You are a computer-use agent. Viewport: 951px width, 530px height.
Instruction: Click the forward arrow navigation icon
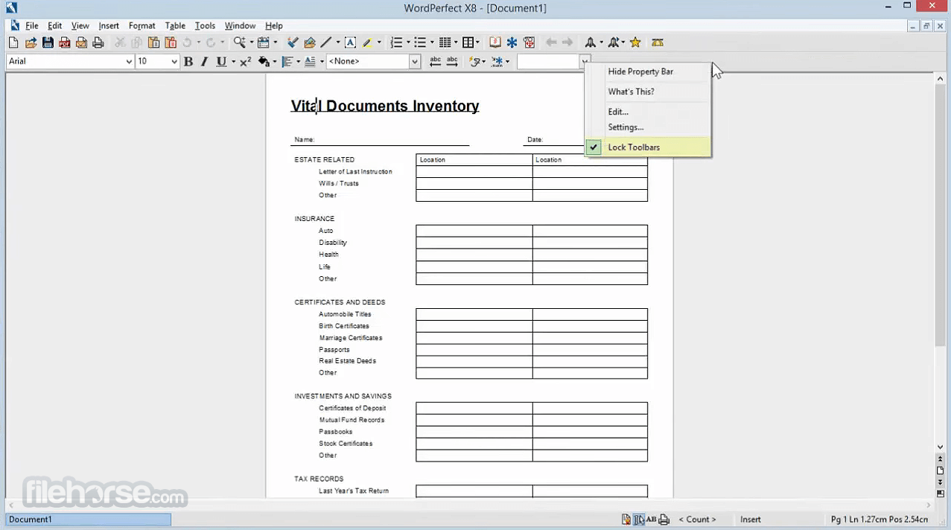coord(567,43)
